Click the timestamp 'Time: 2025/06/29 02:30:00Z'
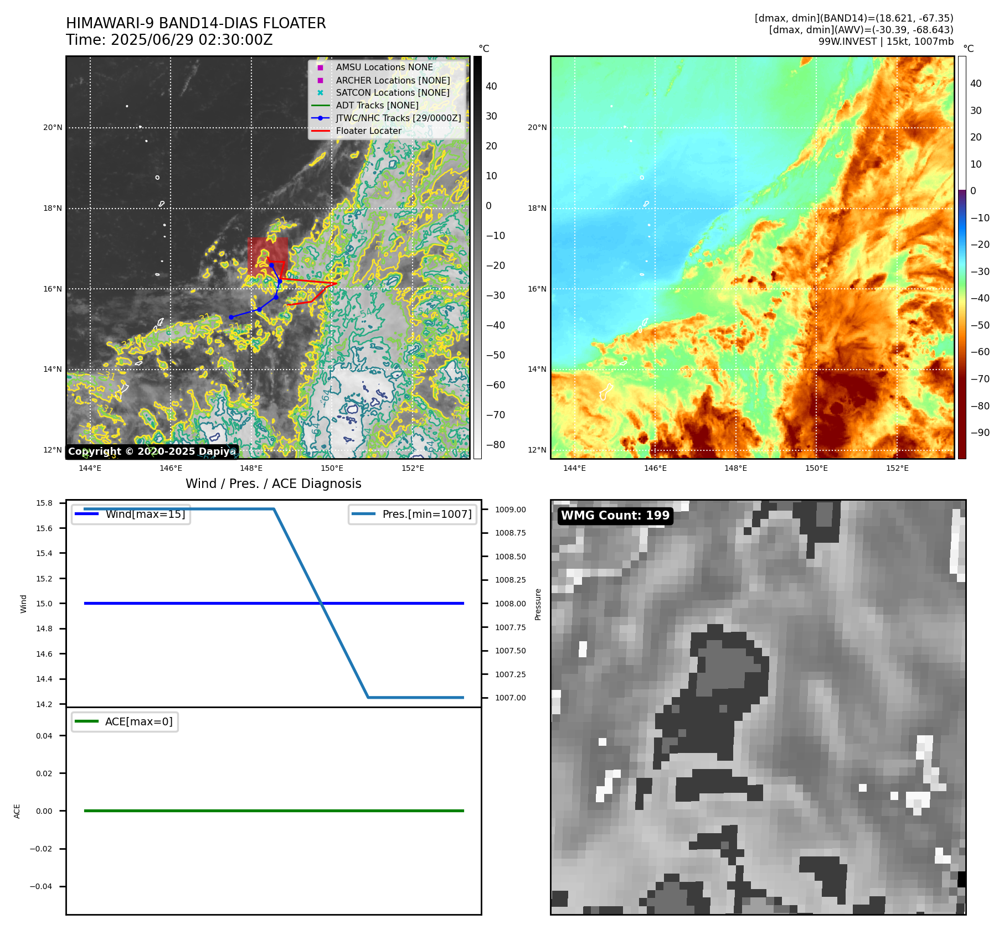Screen dimensions: 1004x935 [169, 40]
